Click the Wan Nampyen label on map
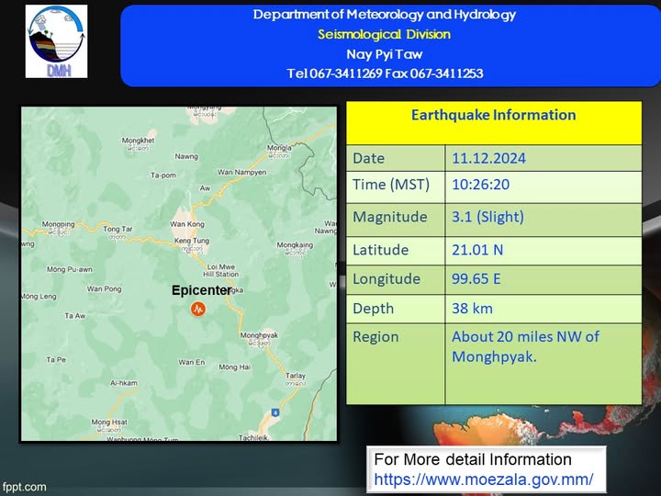 point(242,172)
